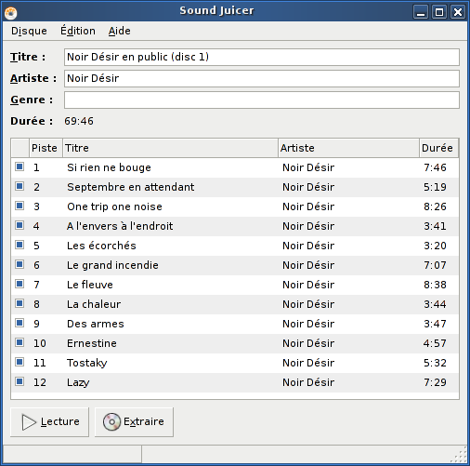Click the total Durée value 69:46

pyautogui.click(x=79, y=121)
